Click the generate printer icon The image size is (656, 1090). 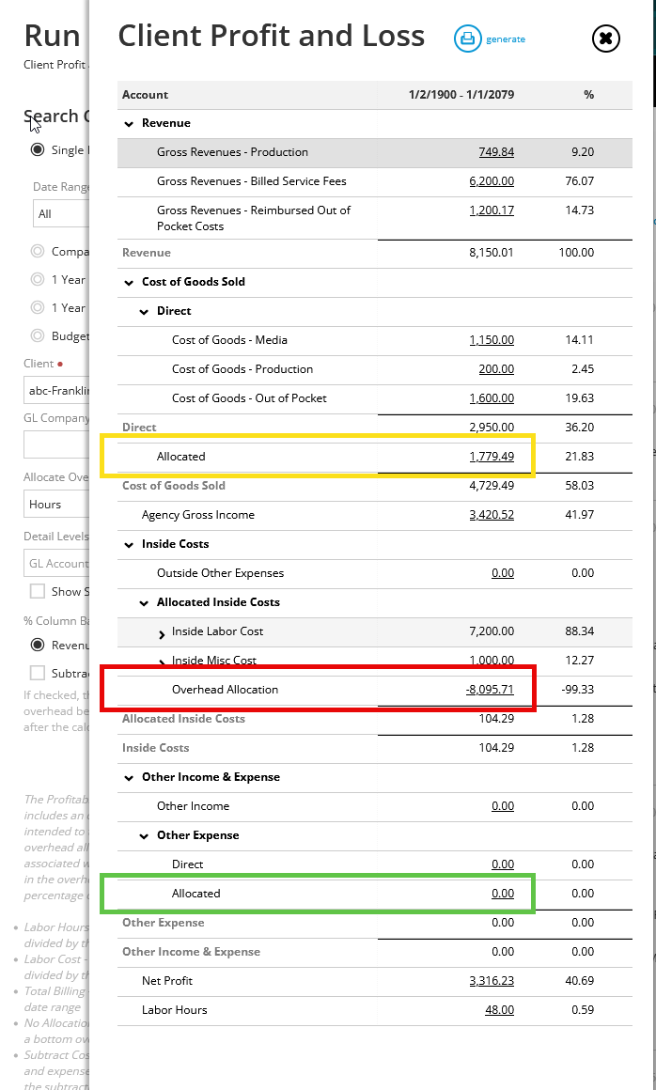coord(468,39)
